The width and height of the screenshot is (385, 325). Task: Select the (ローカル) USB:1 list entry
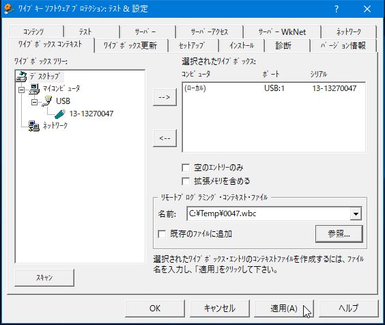tap(274, 88)
